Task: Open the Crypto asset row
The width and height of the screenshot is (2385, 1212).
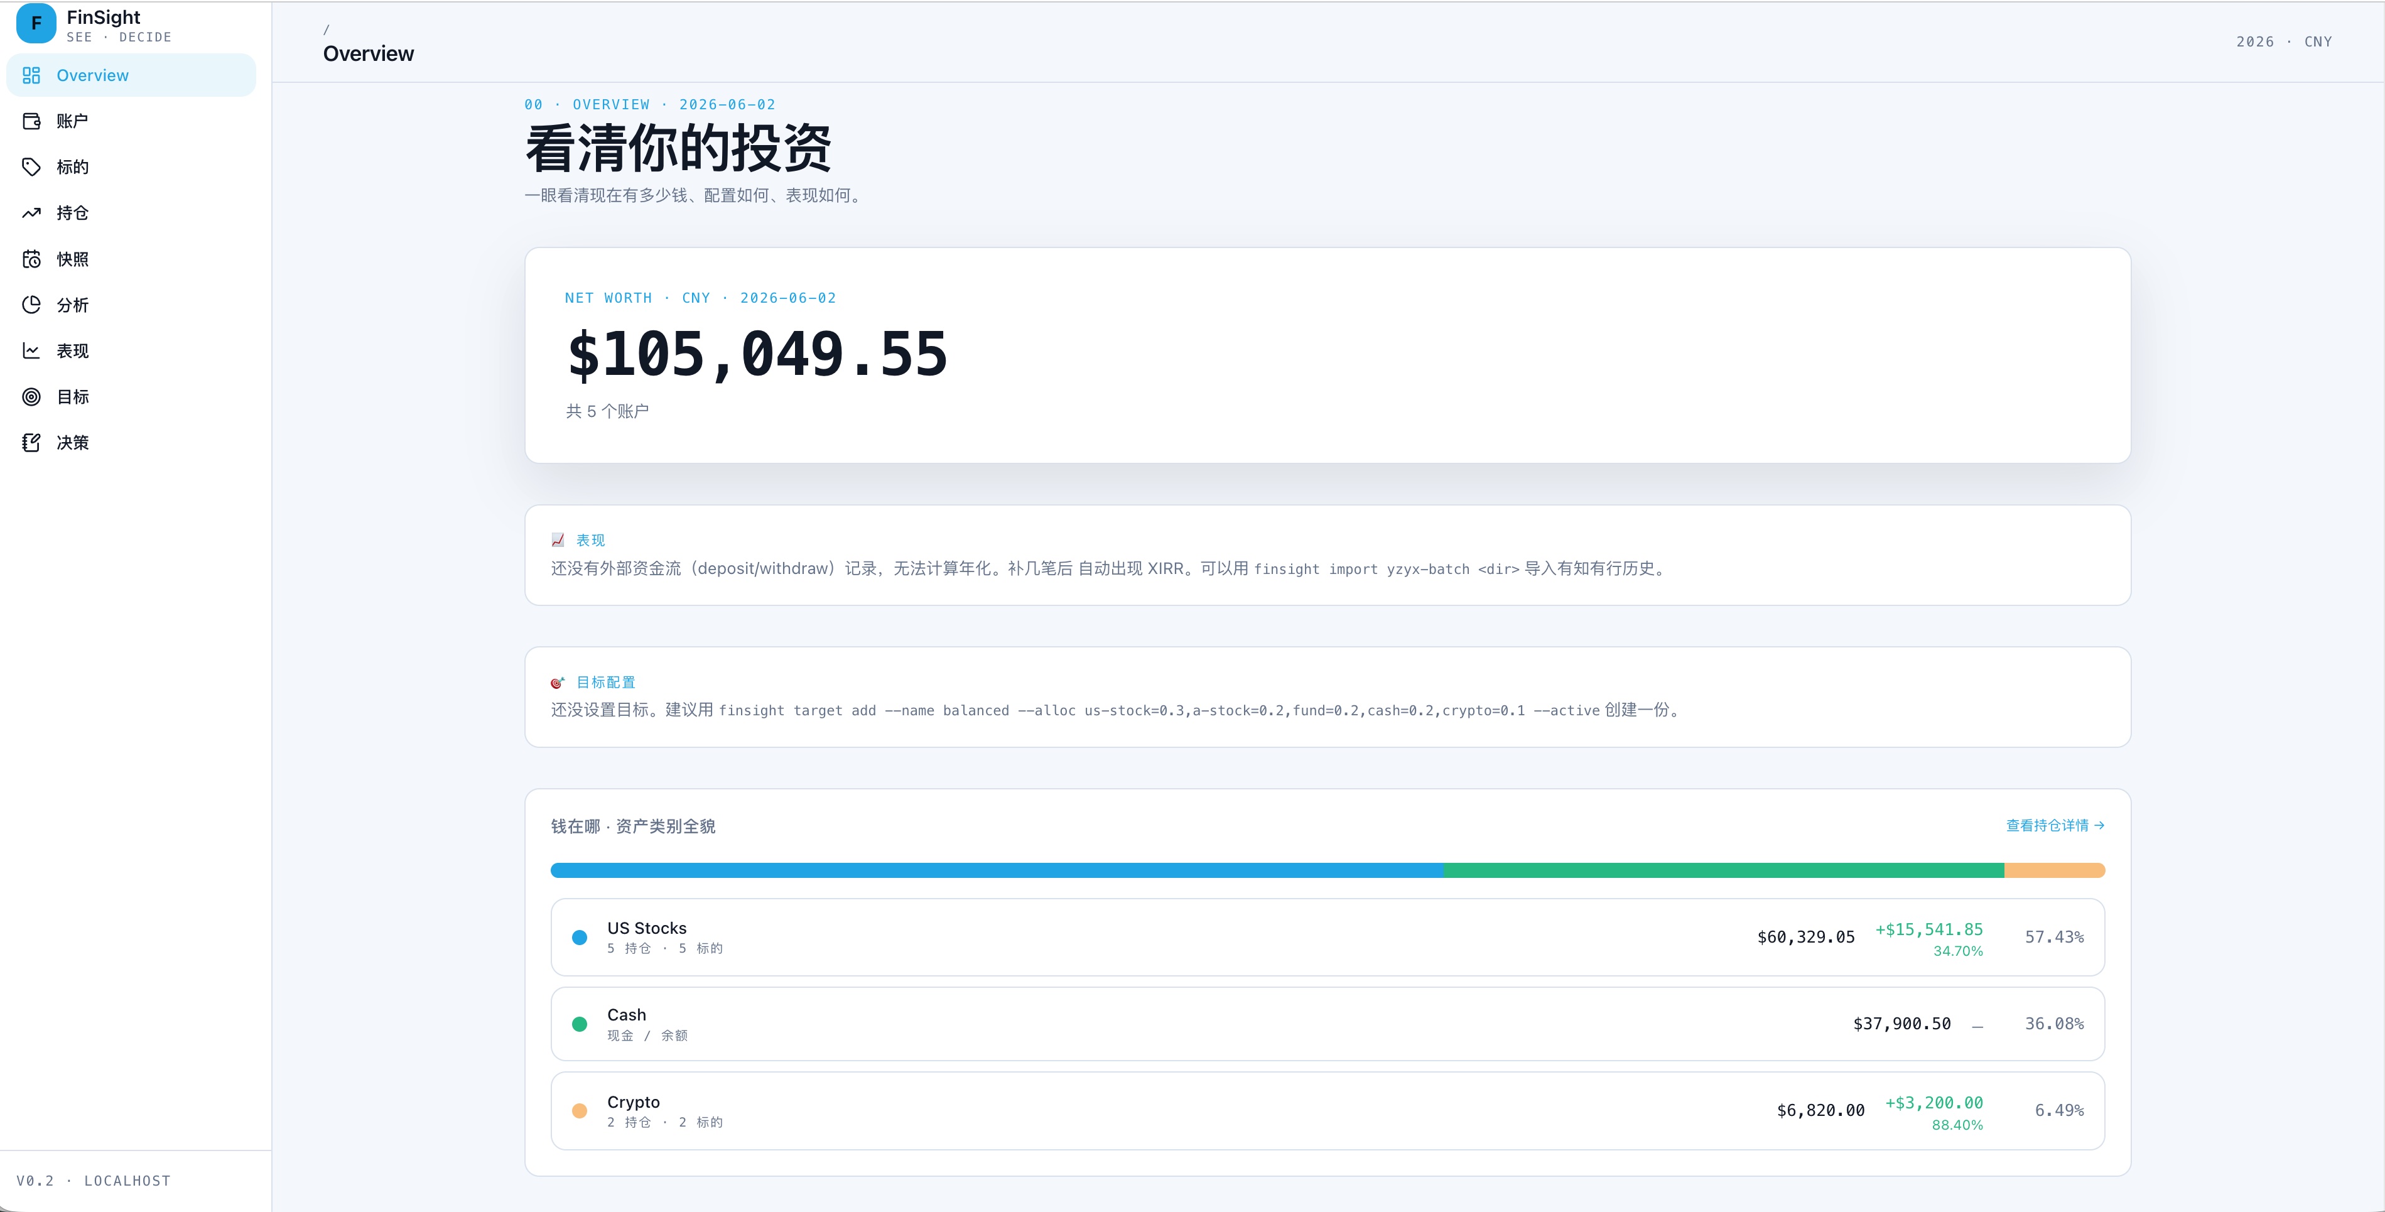Action: pyautogui.click(x=1328, y=1111)
